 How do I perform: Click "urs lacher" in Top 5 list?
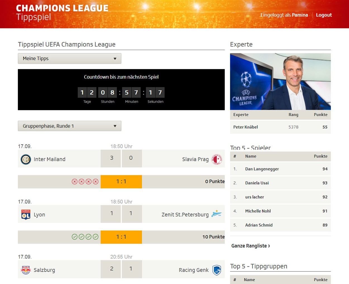click(x=254, y=197)
